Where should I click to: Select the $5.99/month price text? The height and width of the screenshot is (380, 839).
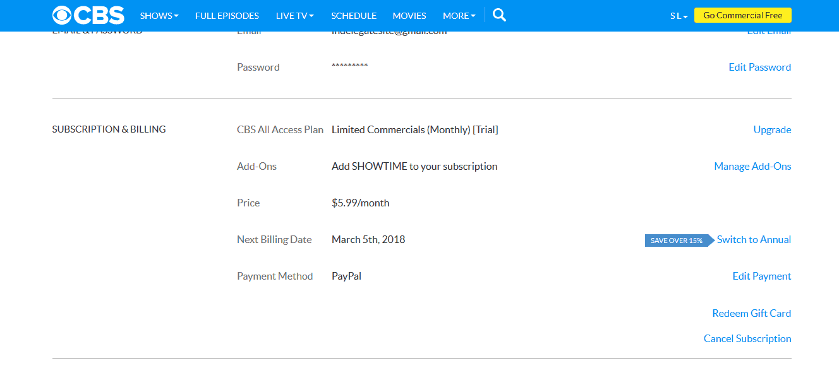pos(360,203)
